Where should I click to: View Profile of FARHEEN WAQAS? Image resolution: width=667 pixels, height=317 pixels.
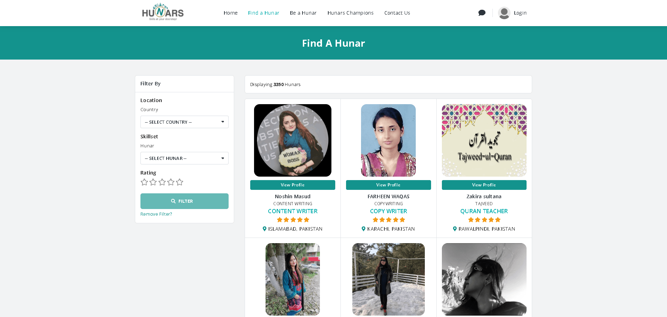[389, 185]
